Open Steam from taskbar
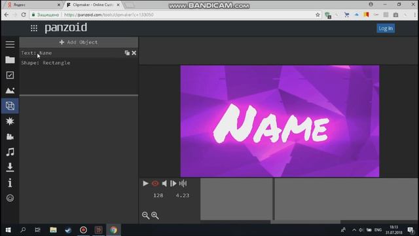Image resolution: width=419 pixels, height=236 pixels. pyautogui.click(x=68, y=230)
